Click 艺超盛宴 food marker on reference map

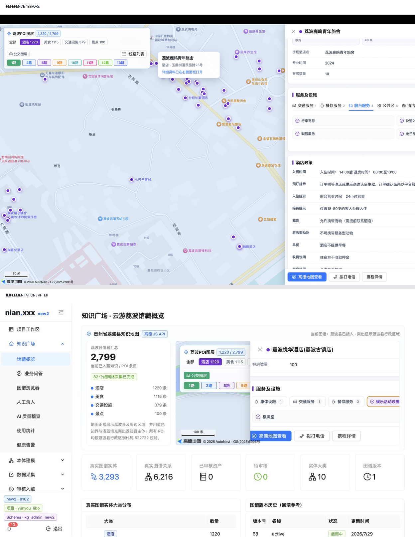pos(260,219)
